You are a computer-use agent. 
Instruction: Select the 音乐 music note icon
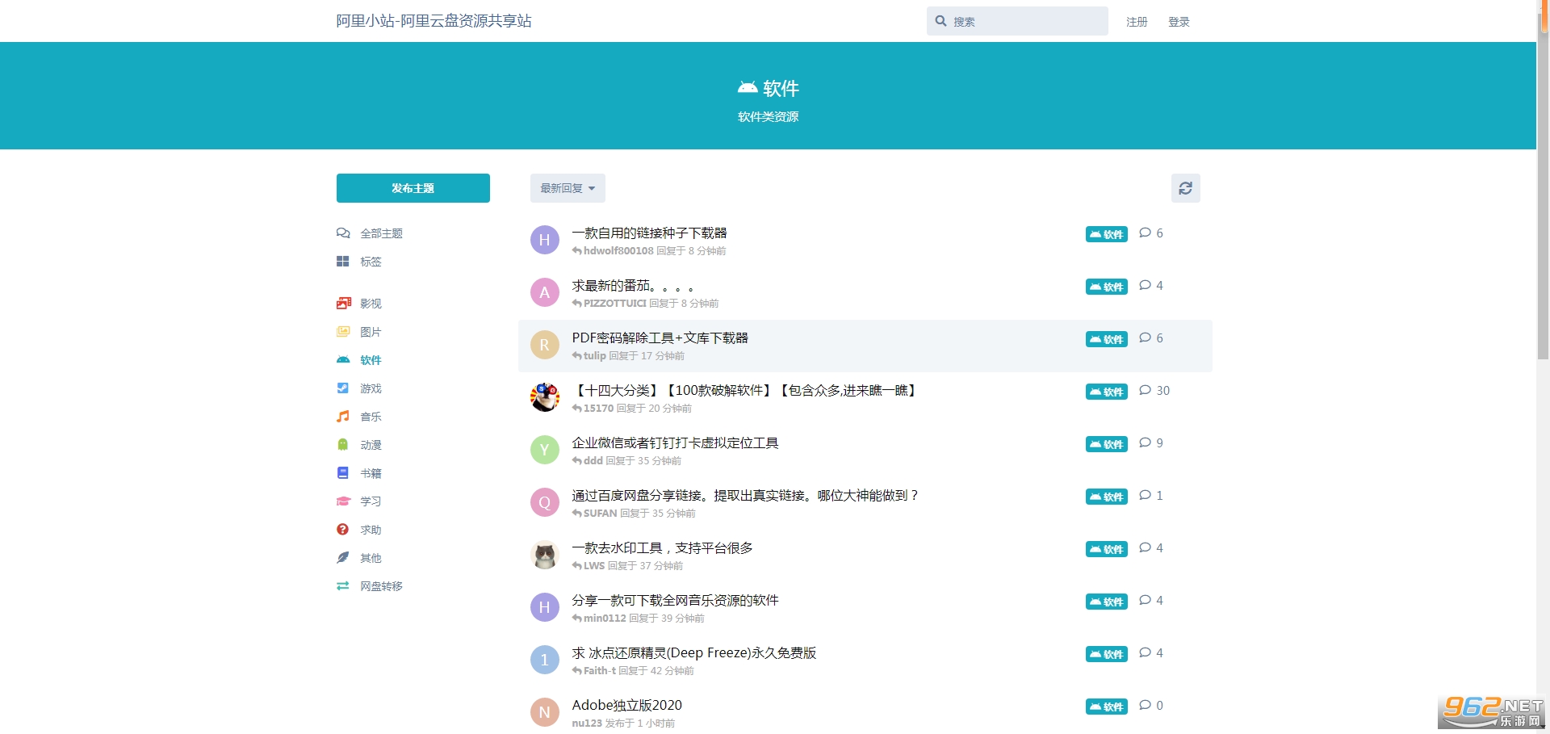click(343, 417)
